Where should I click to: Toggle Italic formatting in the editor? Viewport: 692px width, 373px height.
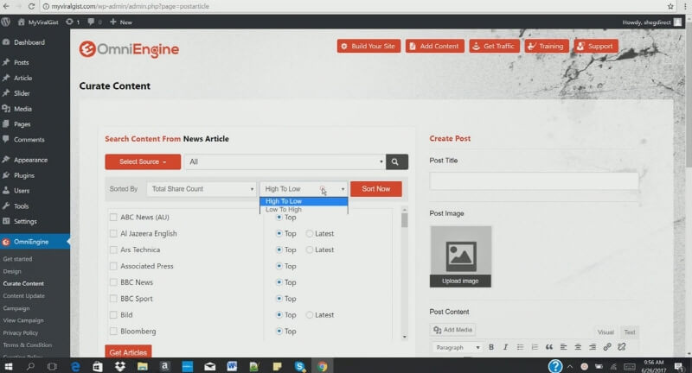[506, 347]
